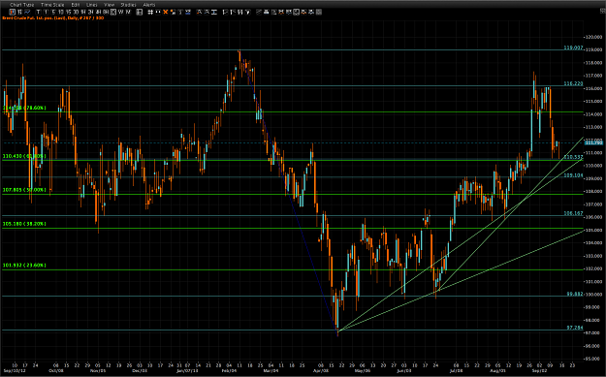Screen dimensions: 606x377
Task: Open the Studies menu
Action: tap(128, 5)
